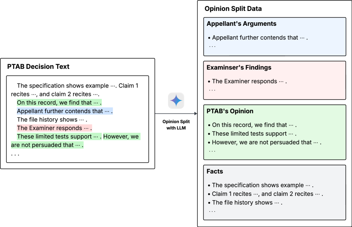Select 'The Examiner responds' bullet in Examinser's Findings
Viewport: 352px width, 227px height.
click(249, 81)
